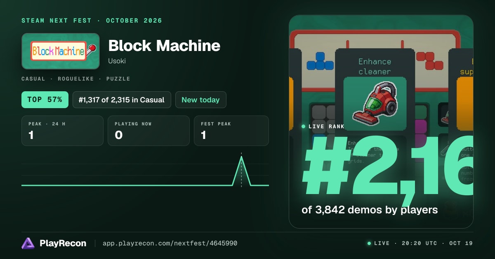Viewport: 495px width, 259px height.
Task: Click the #1,317 of 2,315 in Casual badge
Action: pos(122,100)
